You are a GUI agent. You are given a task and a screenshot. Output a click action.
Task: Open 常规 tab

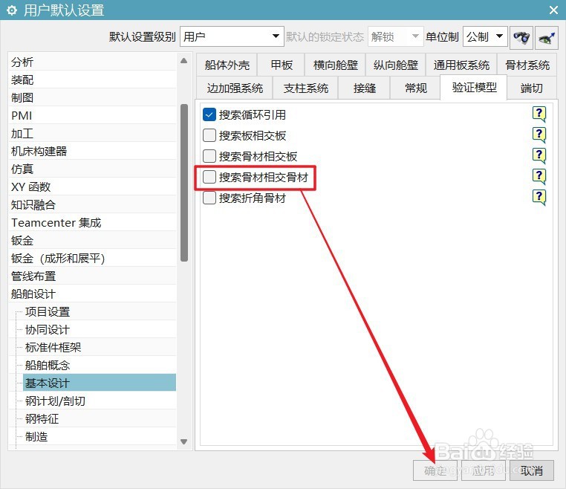click(x=415, y=88)
